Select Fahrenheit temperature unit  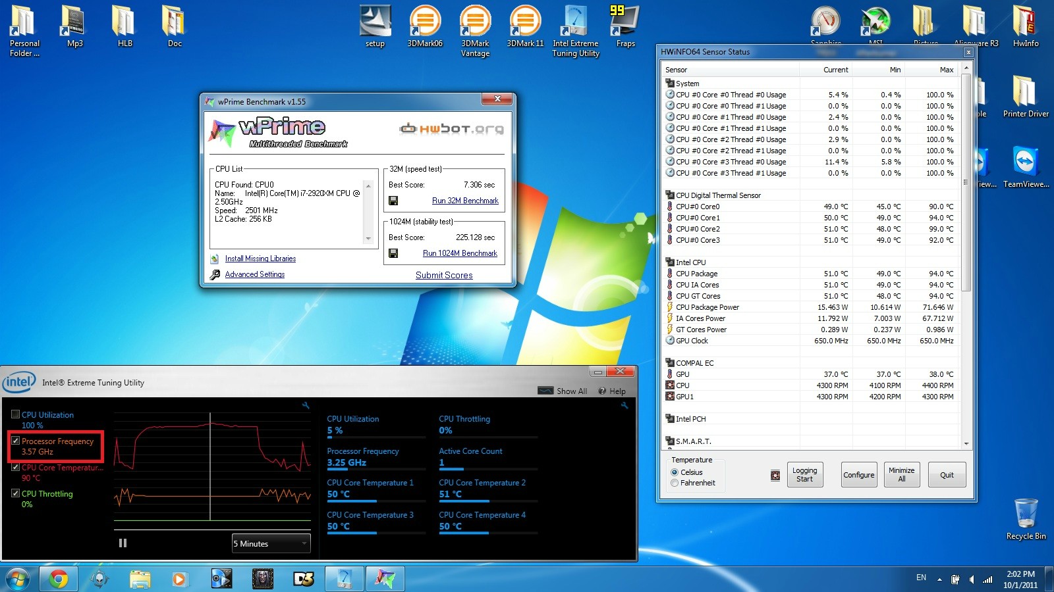pyautogui.click(x=675, y=483)
